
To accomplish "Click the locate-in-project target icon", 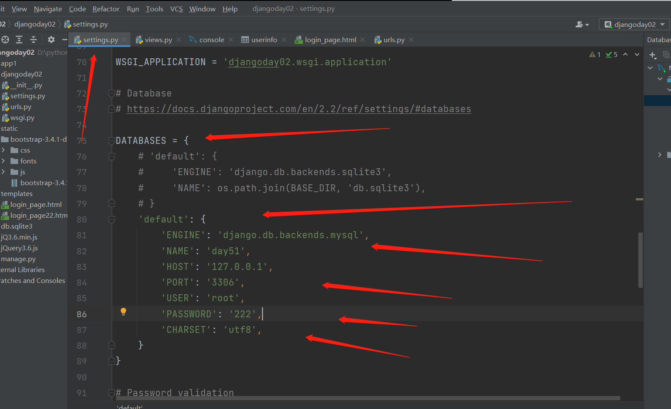I will pyautogui.click(x=5, y=40).
